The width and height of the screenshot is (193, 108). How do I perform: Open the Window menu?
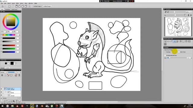coord(31,3)
